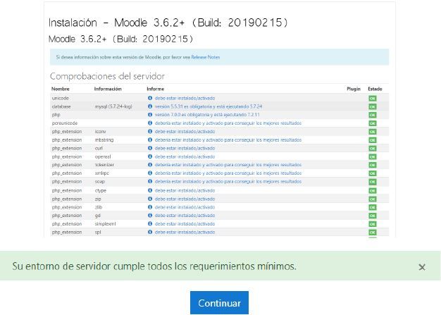
Task: Click the Plugin column header
Action: tap(354, 89)
